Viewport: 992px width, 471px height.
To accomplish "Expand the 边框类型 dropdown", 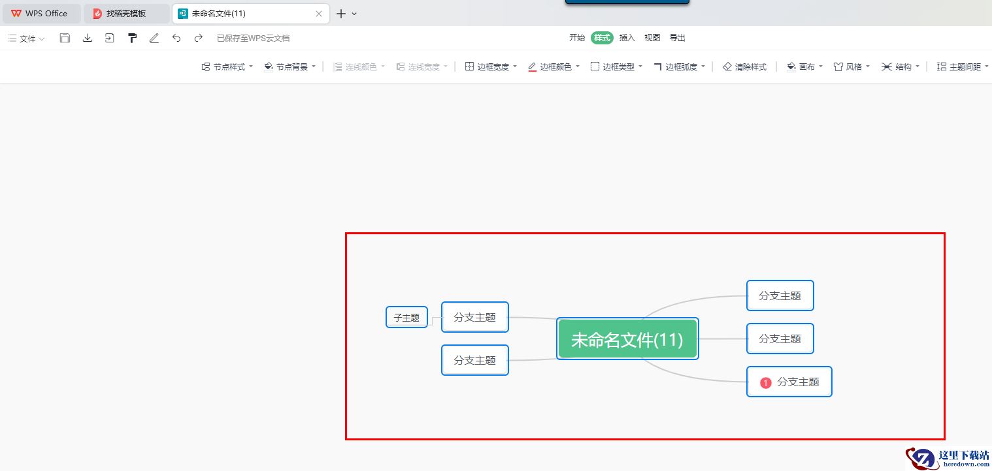I will [617, 67].
